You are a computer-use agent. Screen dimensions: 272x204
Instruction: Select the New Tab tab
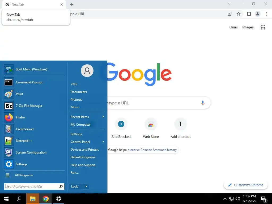[x=34, y=5]
